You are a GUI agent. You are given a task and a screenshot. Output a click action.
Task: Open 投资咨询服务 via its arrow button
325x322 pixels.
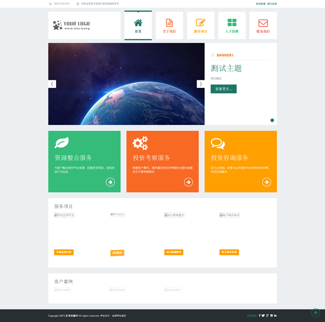pyautogui.click(x=266, y=182)
